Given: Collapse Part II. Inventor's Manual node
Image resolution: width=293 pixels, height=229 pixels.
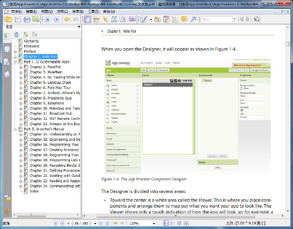Looking at the screenshot, I should pyautogui.click(x=15, y=129).
